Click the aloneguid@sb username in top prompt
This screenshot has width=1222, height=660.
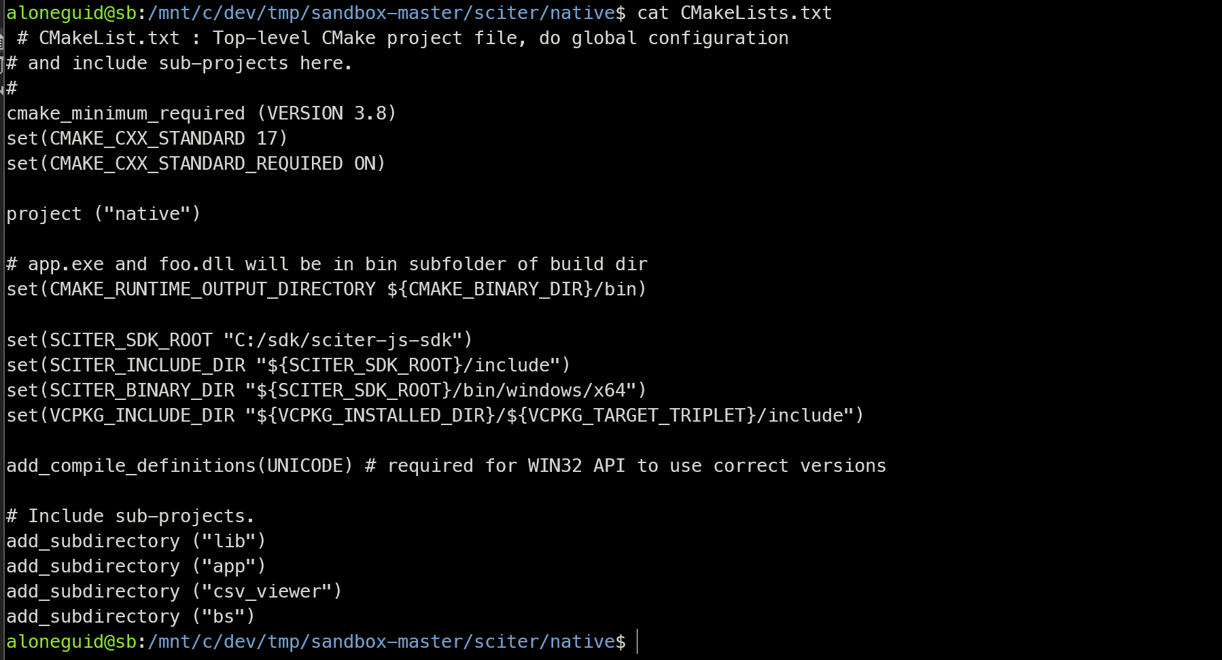71,13
